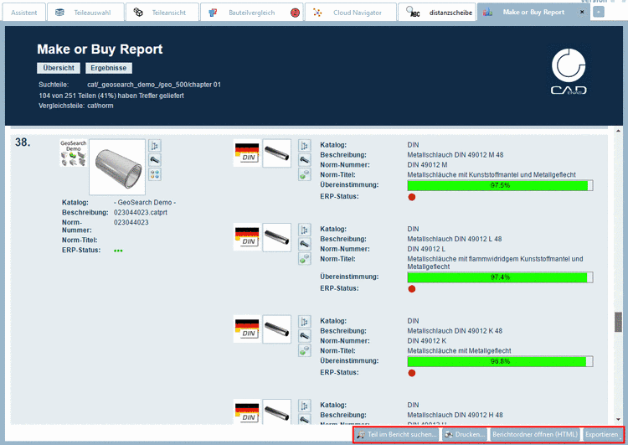Click Teil im Bericht suchen button
Image resolution: width=628 pixels, height=445 pixels.
[397, 434]
